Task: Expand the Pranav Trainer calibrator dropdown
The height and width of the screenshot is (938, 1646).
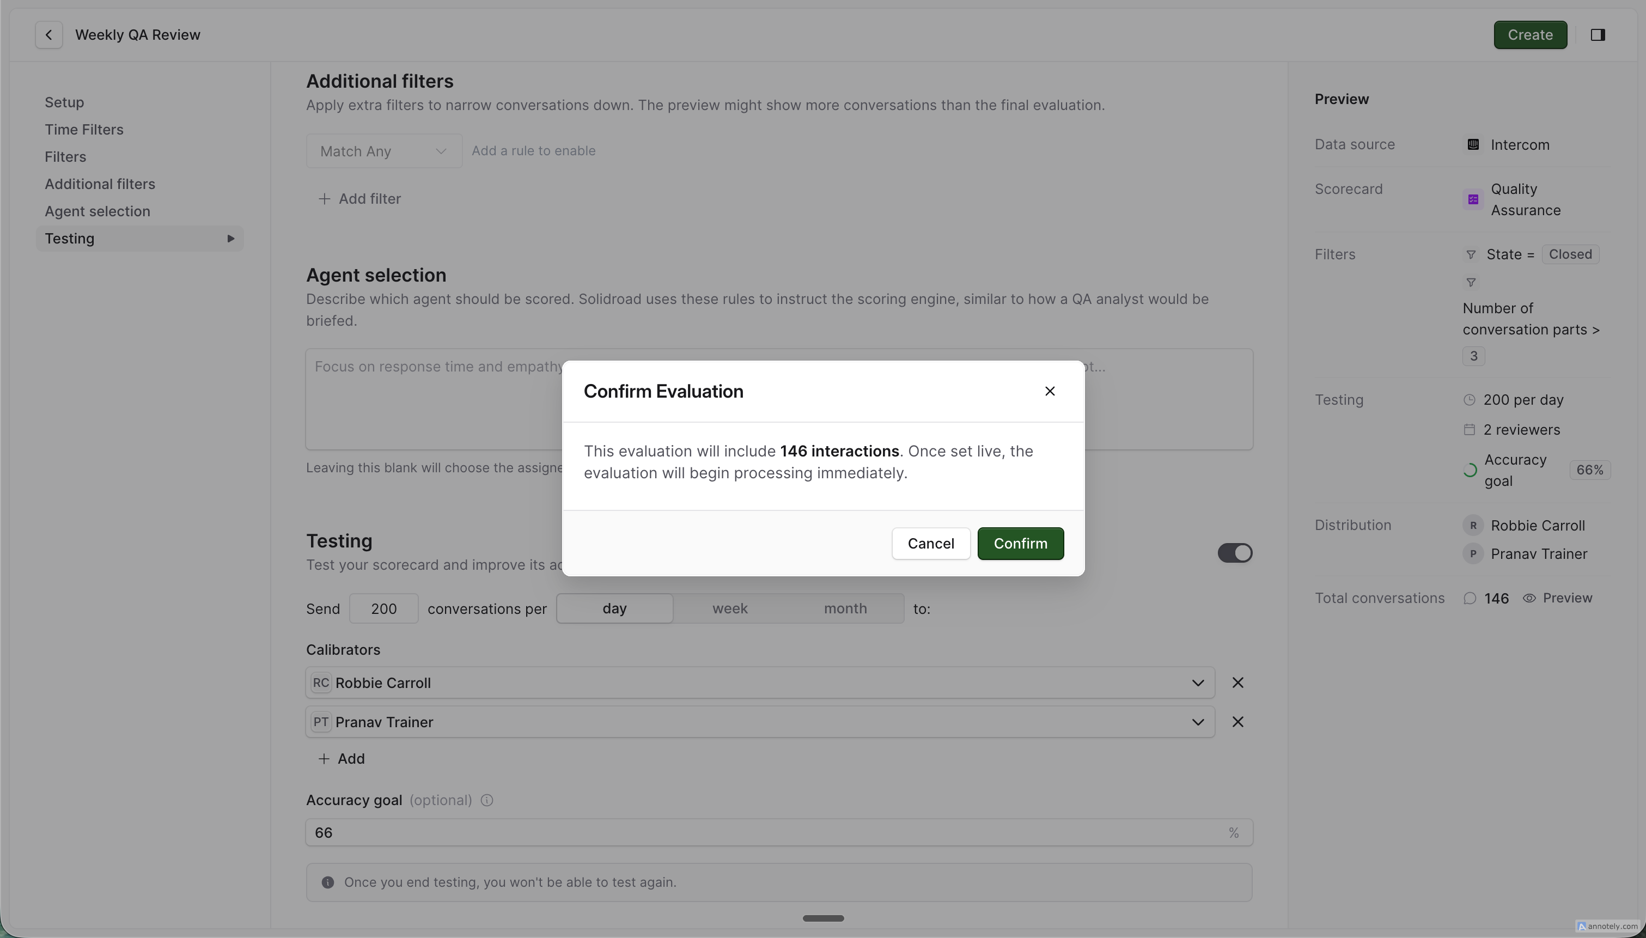Action: click(x=1197, y=722)
